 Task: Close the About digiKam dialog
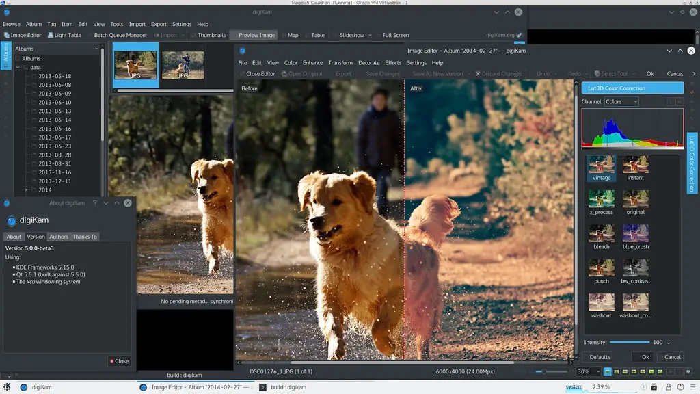click(120, 361)
